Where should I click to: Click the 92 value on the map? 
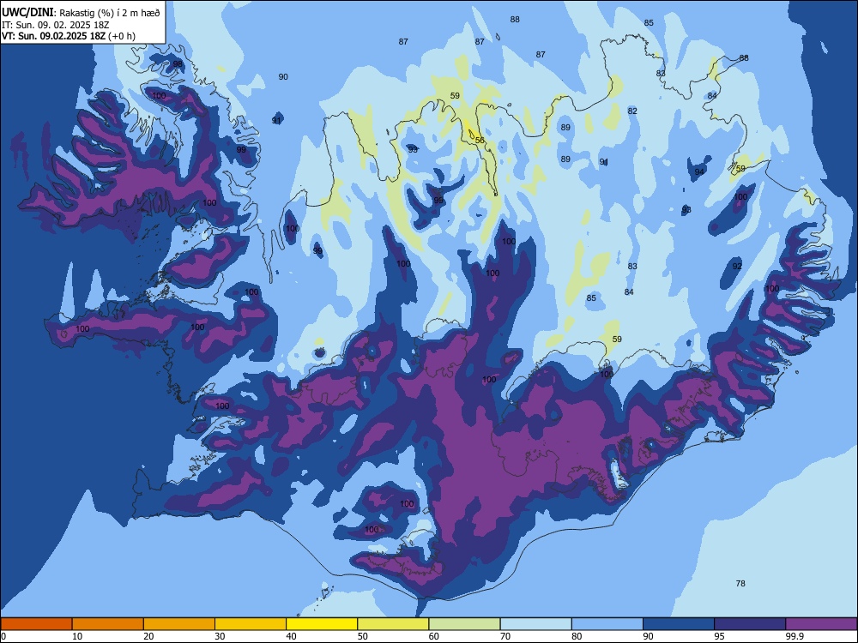point(737,267)
